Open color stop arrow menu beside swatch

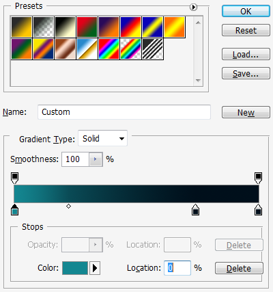click(95, 268)
